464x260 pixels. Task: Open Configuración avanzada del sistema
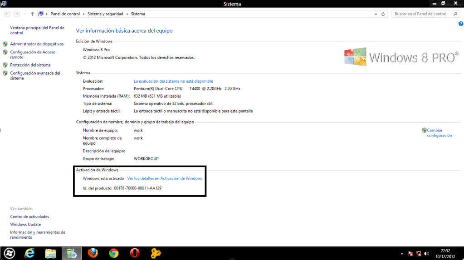[35, 76]
